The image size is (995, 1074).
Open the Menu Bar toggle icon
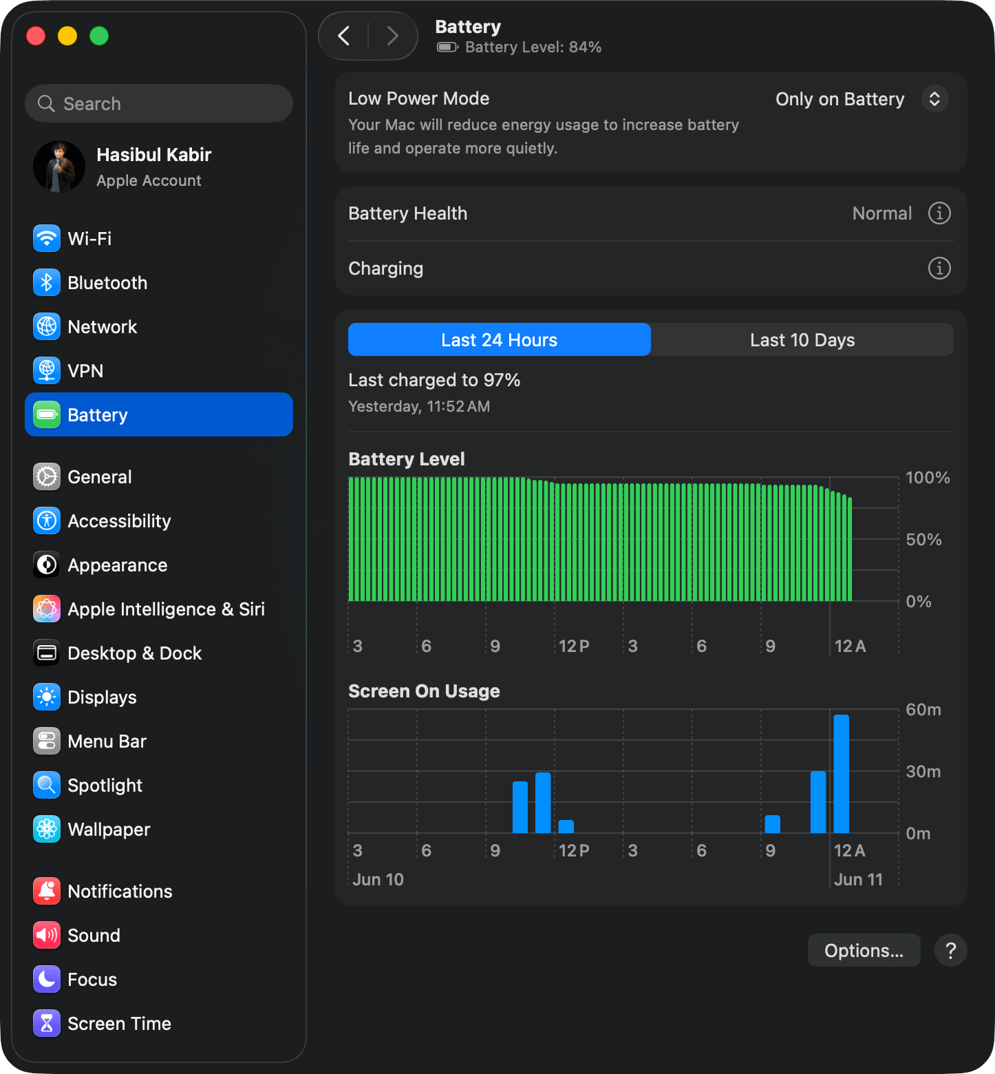[x=47, y=741]
